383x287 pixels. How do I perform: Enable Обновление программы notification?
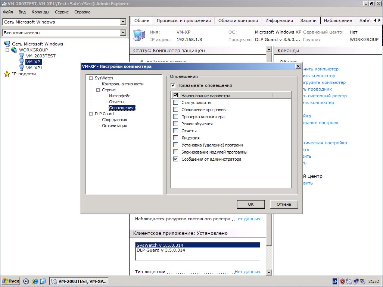pos(175,109)
